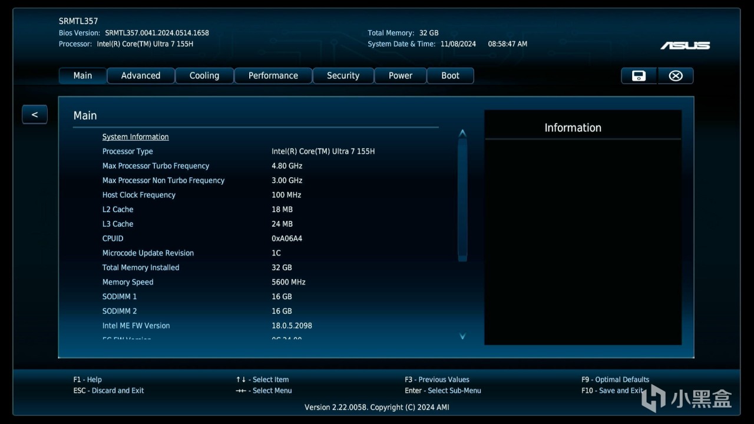Viewport: 754px width, 424px height.
Task: Select Total Memory Installed label
Action: pyautogui.click(x=141, y=267)
